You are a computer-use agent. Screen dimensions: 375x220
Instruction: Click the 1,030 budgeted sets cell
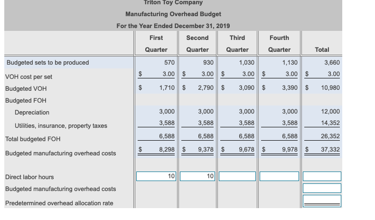tap(246, 62)
